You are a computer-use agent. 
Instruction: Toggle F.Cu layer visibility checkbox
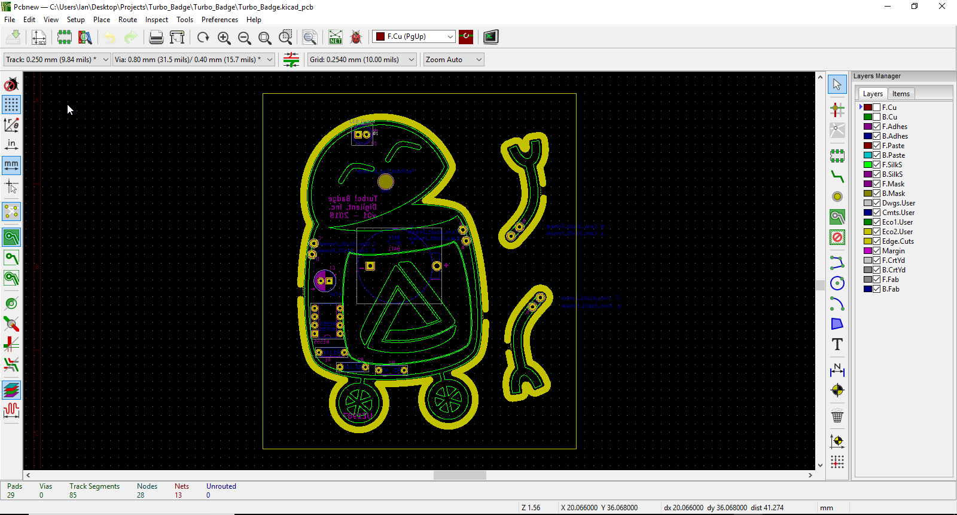pyautogui.click(x=876, y=108)
